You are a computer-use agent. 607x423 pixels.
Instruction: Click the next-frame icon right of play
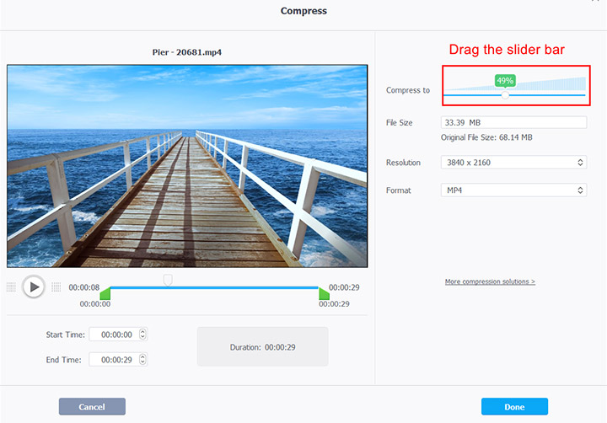point(56,286)
